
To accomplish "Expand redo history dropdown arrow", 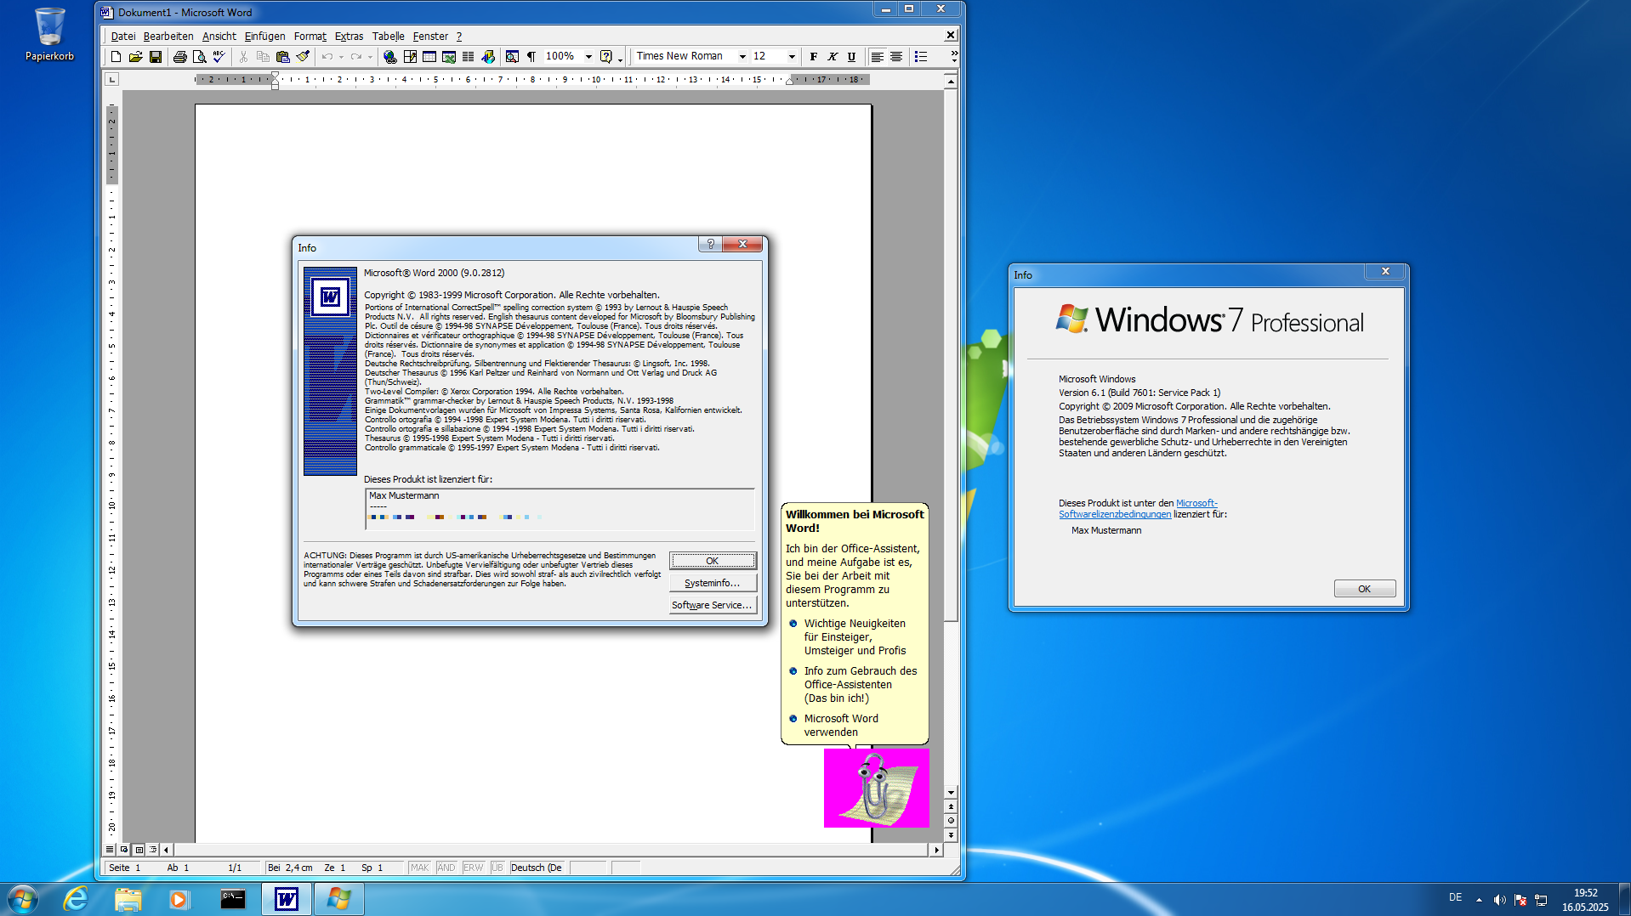I will [x=370, y=57].
